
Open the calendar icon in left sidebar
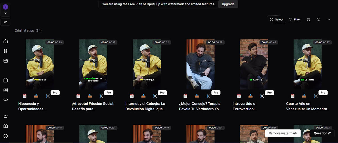click(6, 81)
